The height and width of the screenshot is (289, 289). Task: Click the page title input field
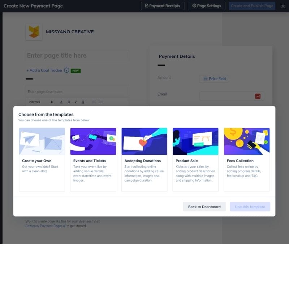pos(77,56)
